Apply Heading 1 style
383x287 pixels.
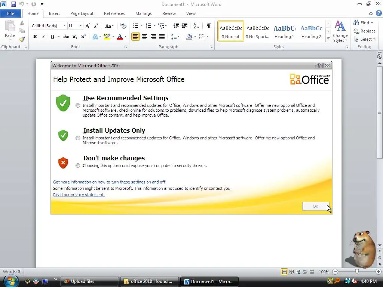(x=284, y=31)
